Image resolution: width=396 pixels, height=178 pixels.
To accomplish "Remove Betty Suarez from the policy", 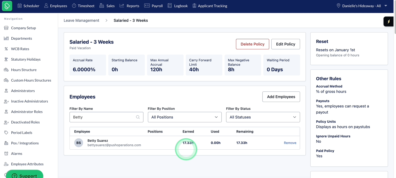I will click(x=290, y=143).
